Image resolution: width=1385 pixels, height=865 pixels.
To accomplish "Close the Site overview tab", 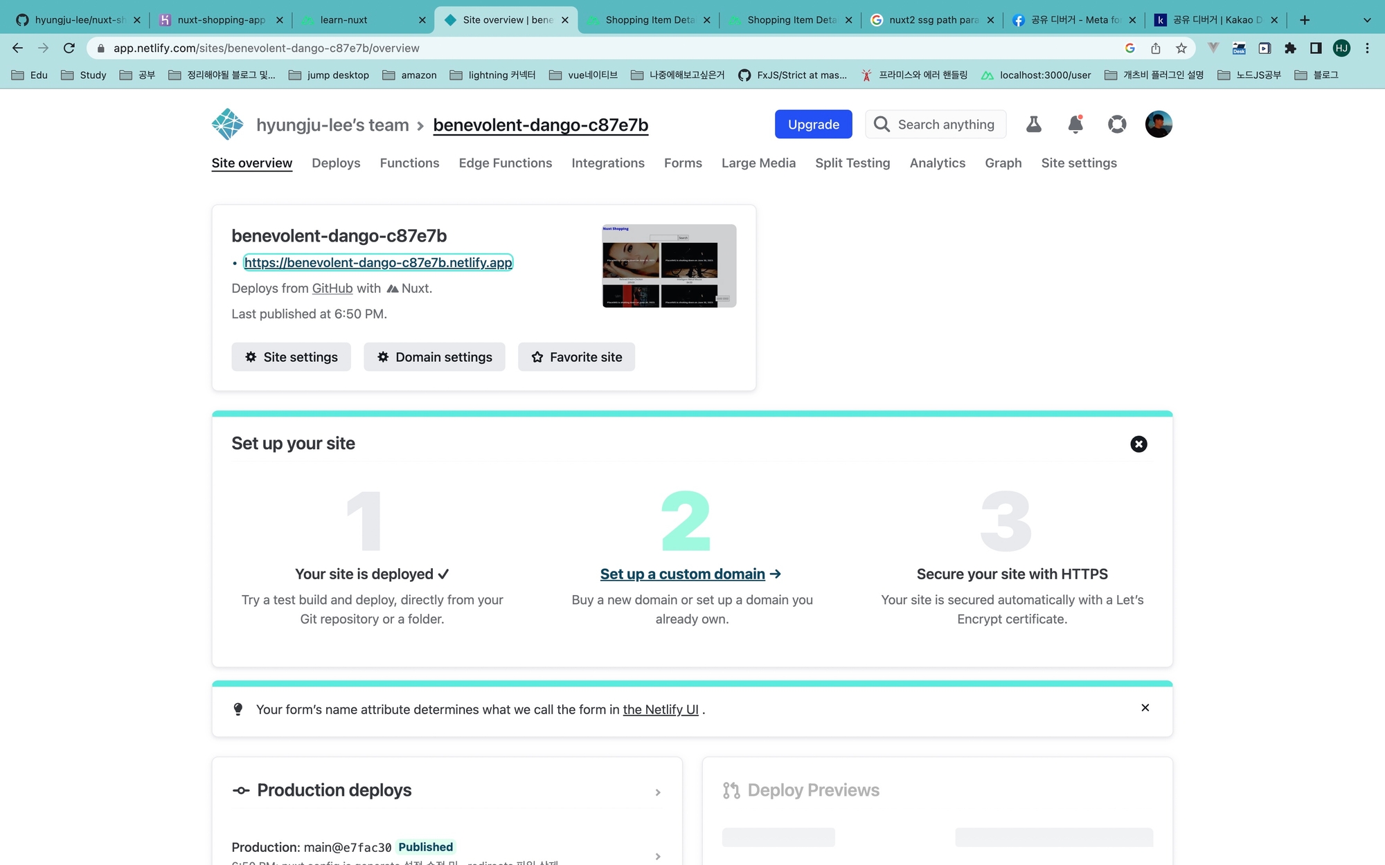I will pyautogui.click(x=565, y=20).
